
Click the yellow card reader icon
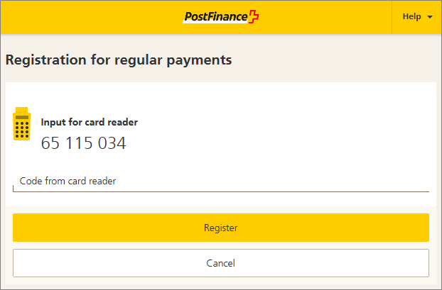(22, 123)
